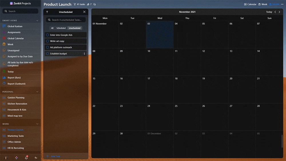Viewport: 286px width, 161px height.
Task: Select the 17 November calendar cell
Action: [x=160, y=89]
